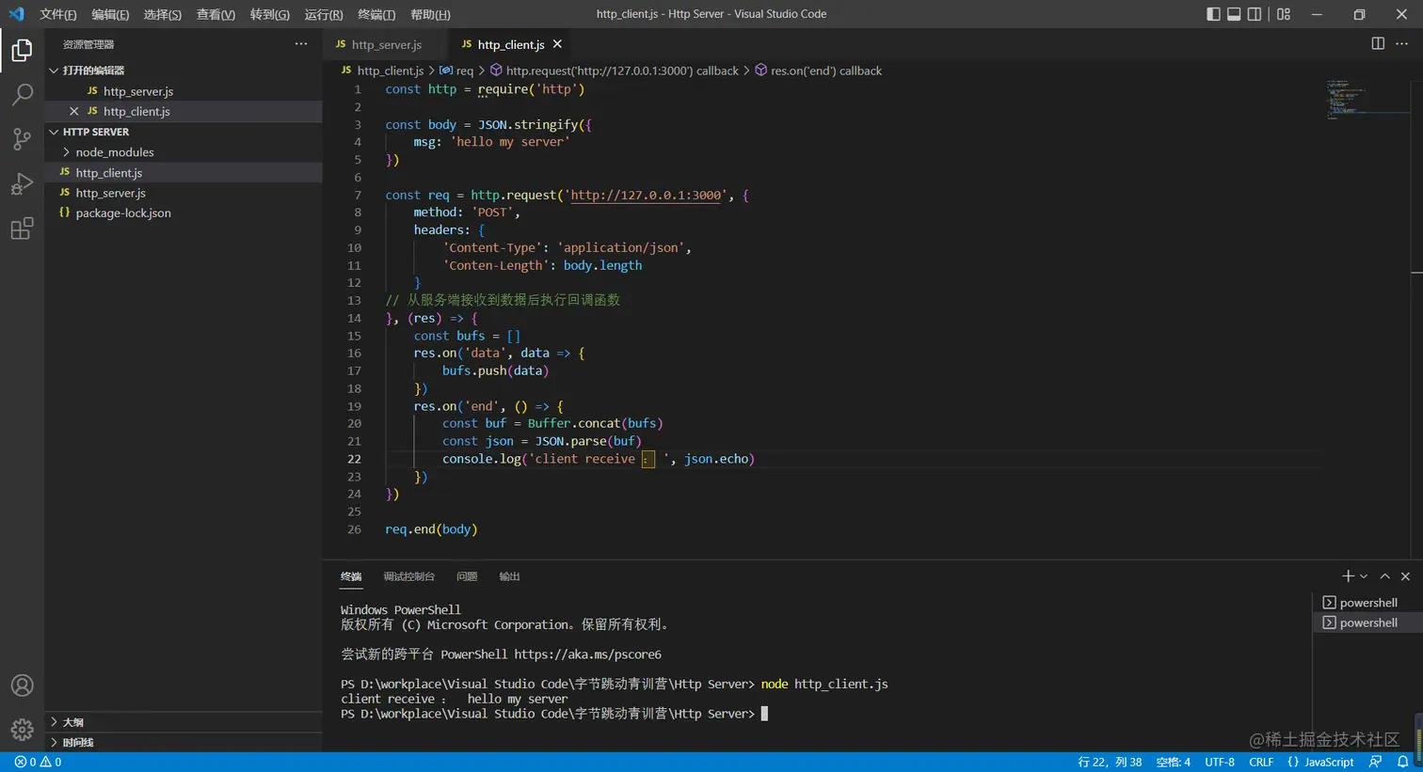1423x772 pixels.
Task: Open the Explorer view in activity bar
Action: click(22, 50)
